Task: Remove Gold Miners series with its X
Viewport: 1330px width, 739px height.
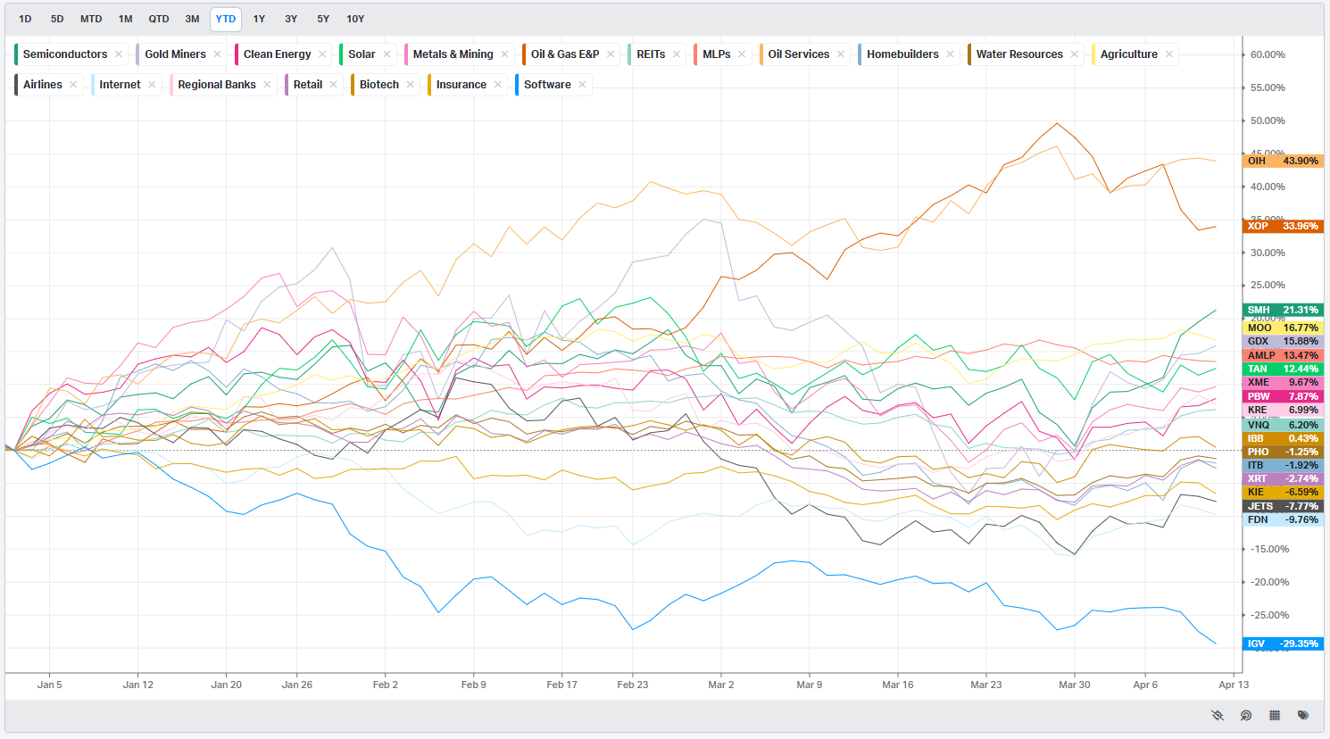Action: [217, 54]
